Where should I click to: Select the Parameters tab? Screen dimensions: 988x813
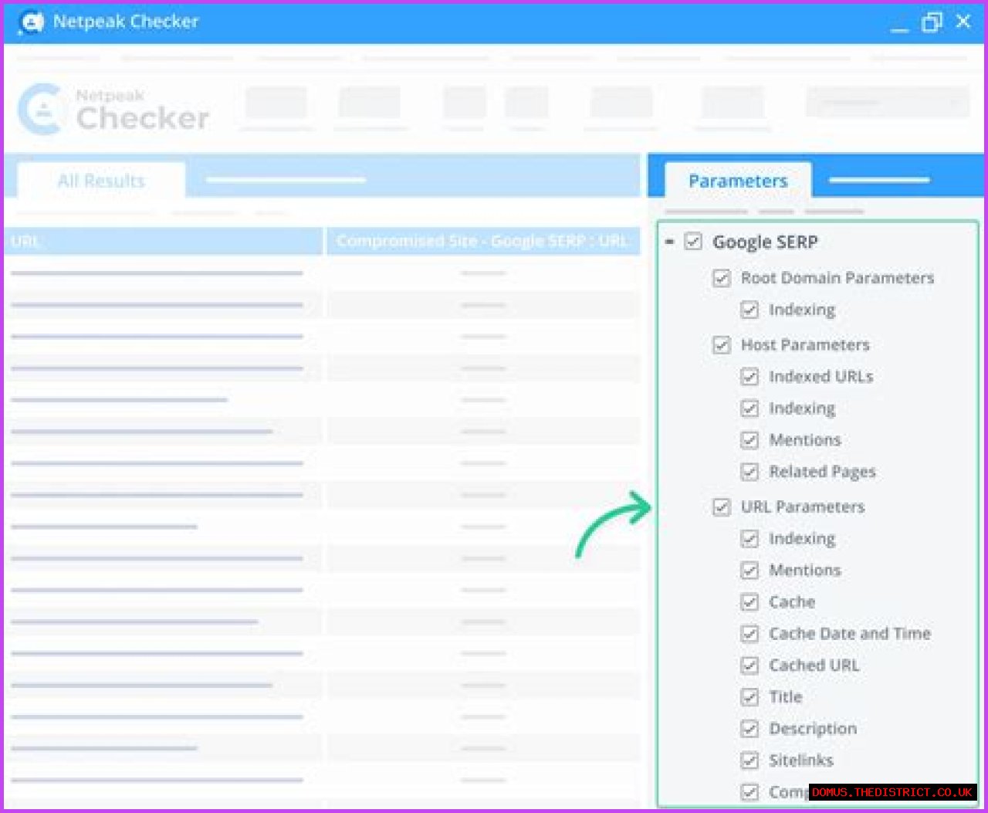pyautogui.click(x=738, y=180)
